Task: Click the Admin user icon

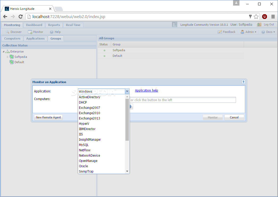Action: click(x=242, y=32)
